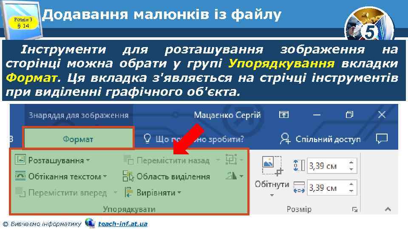This screenshot has width=408, height=229.
Task: Click the Розмір group label
Action: (299, 209)
